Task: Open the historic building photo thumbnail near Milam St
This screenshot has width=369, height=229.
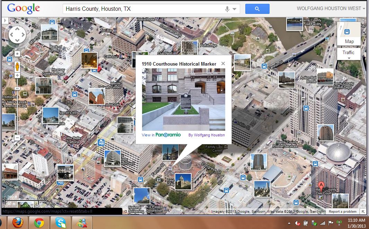Action: pyautogui.click(x=50, y=33)
